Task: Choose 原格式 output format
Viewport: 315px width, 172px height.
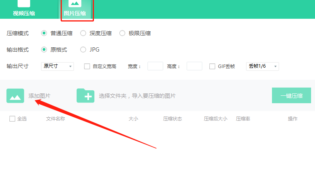Action: coord(44,50)
